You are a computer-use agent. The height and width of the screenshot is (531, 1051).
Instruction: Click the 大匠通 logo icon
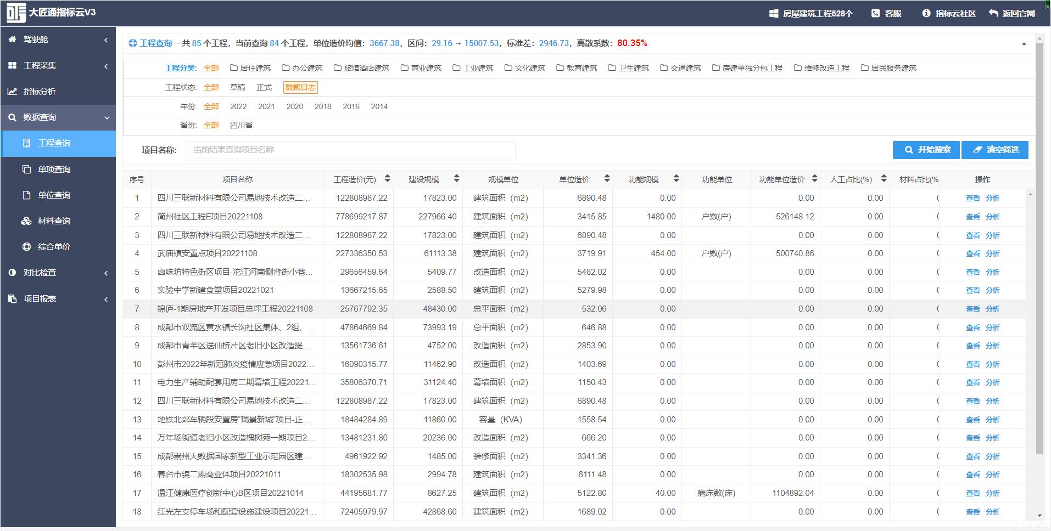[x=16, y=13]
